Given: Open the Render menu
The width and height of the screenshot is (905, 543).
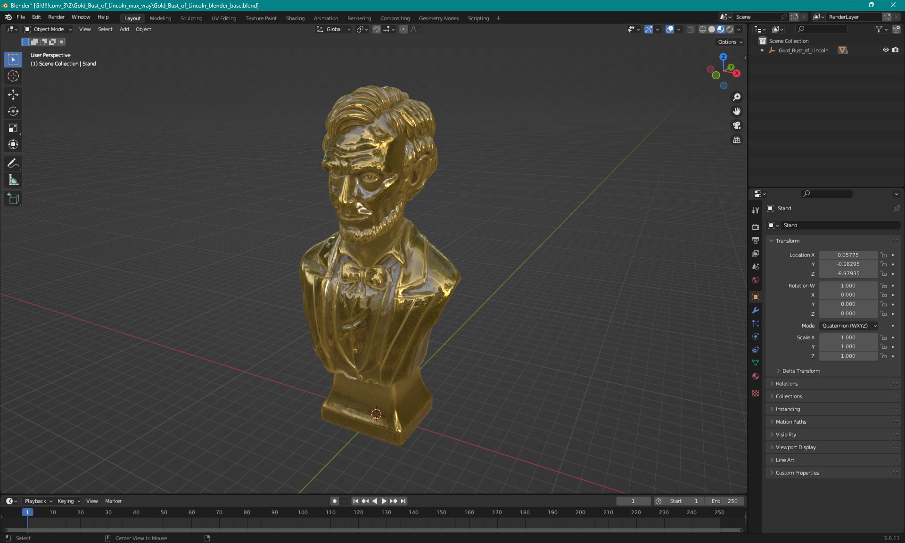Looking at the screenshot, I should point(56,17).
